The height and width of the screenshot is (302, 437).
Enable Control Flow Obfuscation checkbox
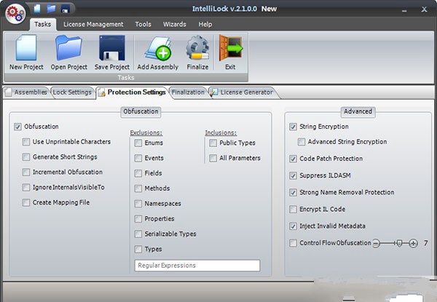[x=293, y=243]
